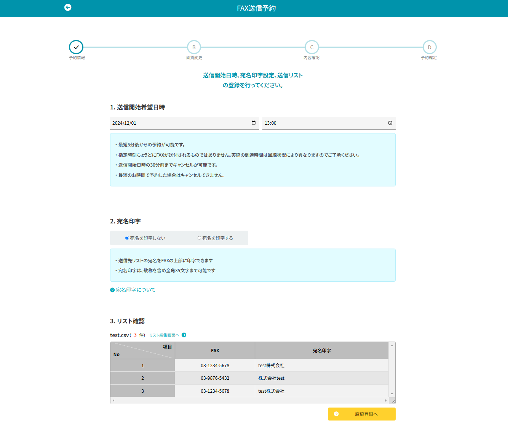The width and height of the screenshot is (508, 443).
Task: Click FAX number 03-1234-5678 in row 3
Action: (215, 391)
